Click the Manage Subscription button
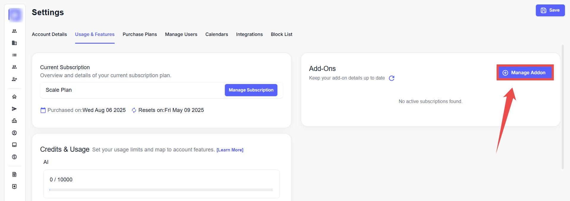Viewport: 570px width, 201px height. pyautogui.click(x=251, y=90)
